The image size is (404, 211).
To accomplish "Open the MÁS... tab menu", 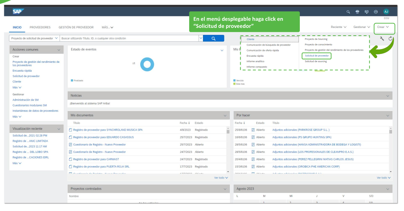I will 108,27.
